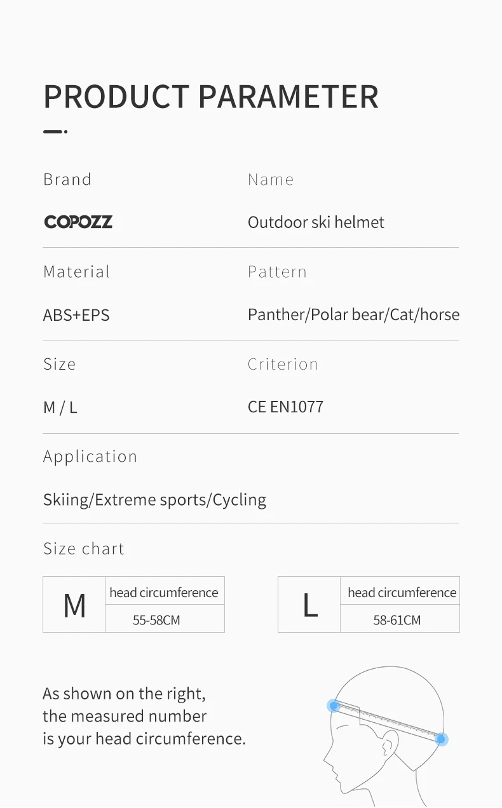Click the ear on the head drawing
502x808 pixels.
coord(390,742)
